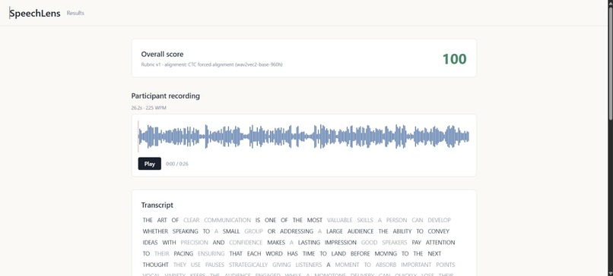This screenshot has width=613, height=276.
Task: Select the word NEXT in transcript
Action: 435,254
